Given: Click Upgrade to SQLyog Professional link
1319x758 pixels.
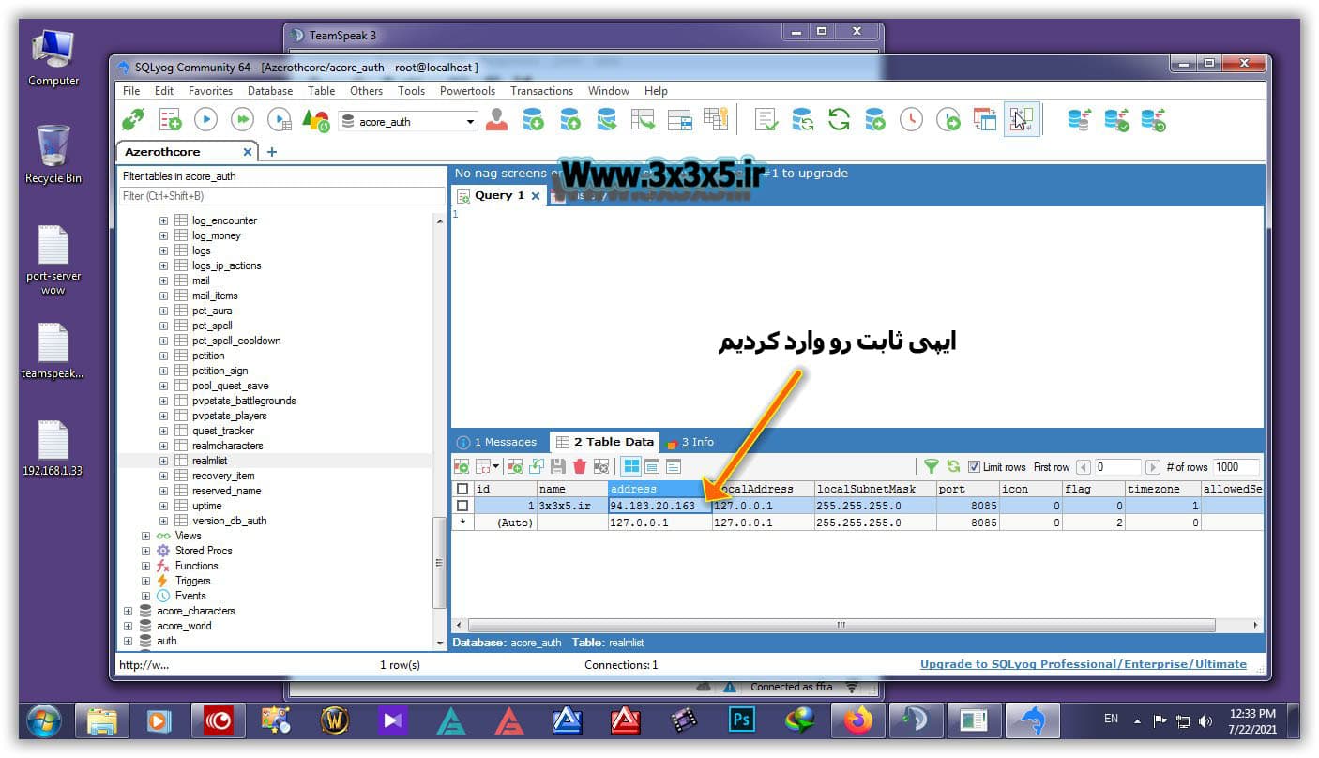Looking at the screenshot, I should (x=1084, y=664).
